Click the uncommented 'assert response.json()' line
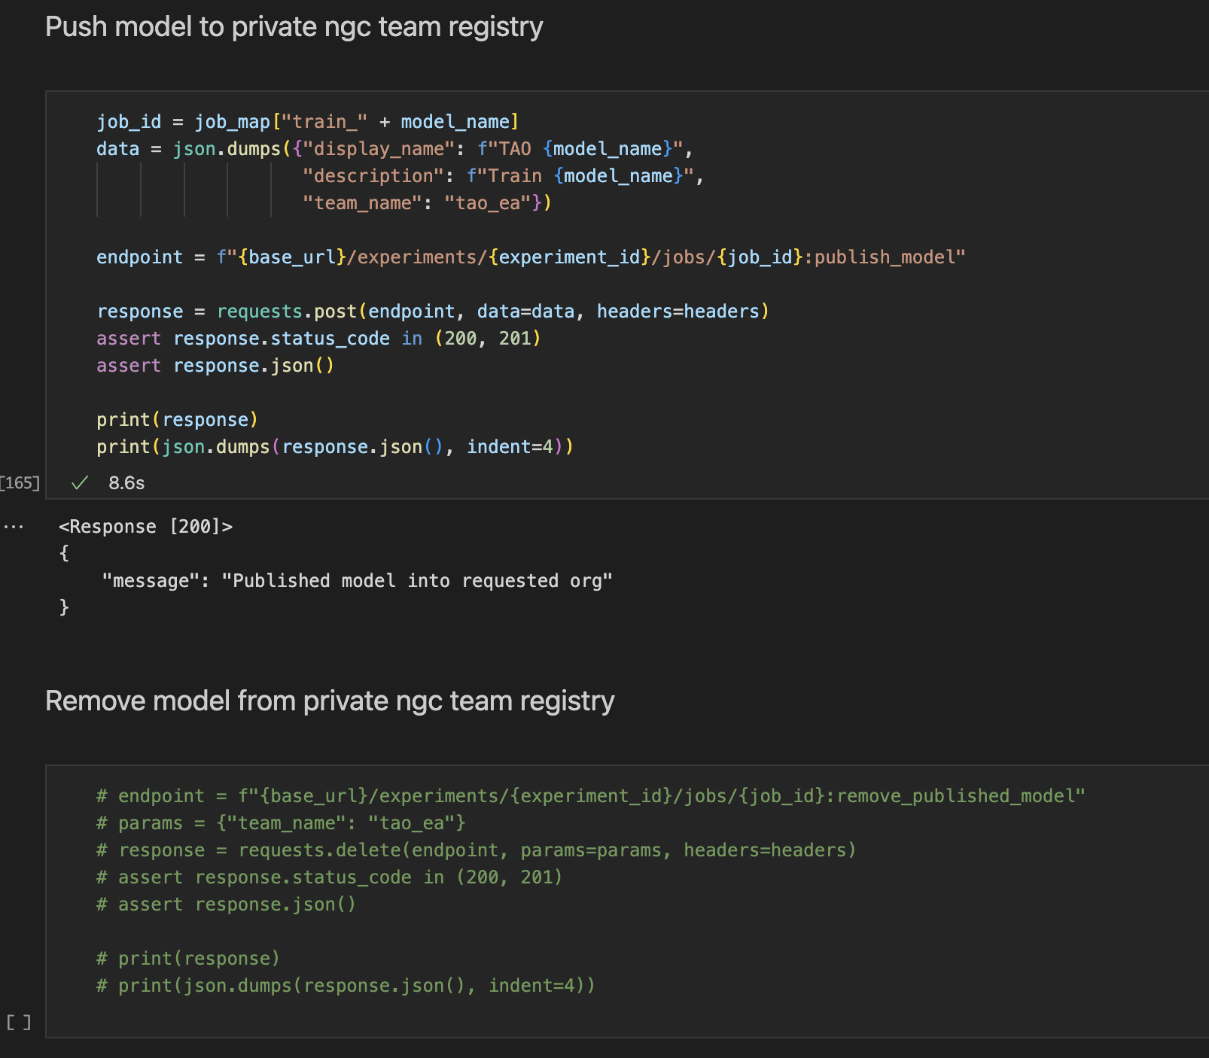Image resolution: width=1209 pixels, height=1058 pixels. pos(215,366)
